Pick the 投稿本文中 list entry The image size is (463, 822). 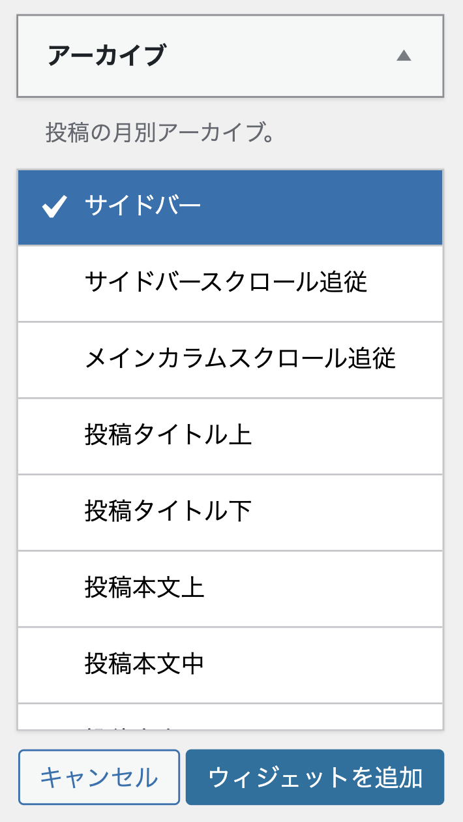[x=144, y=664]
